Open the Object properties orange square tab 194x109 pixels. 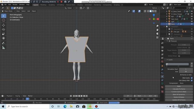162,66
